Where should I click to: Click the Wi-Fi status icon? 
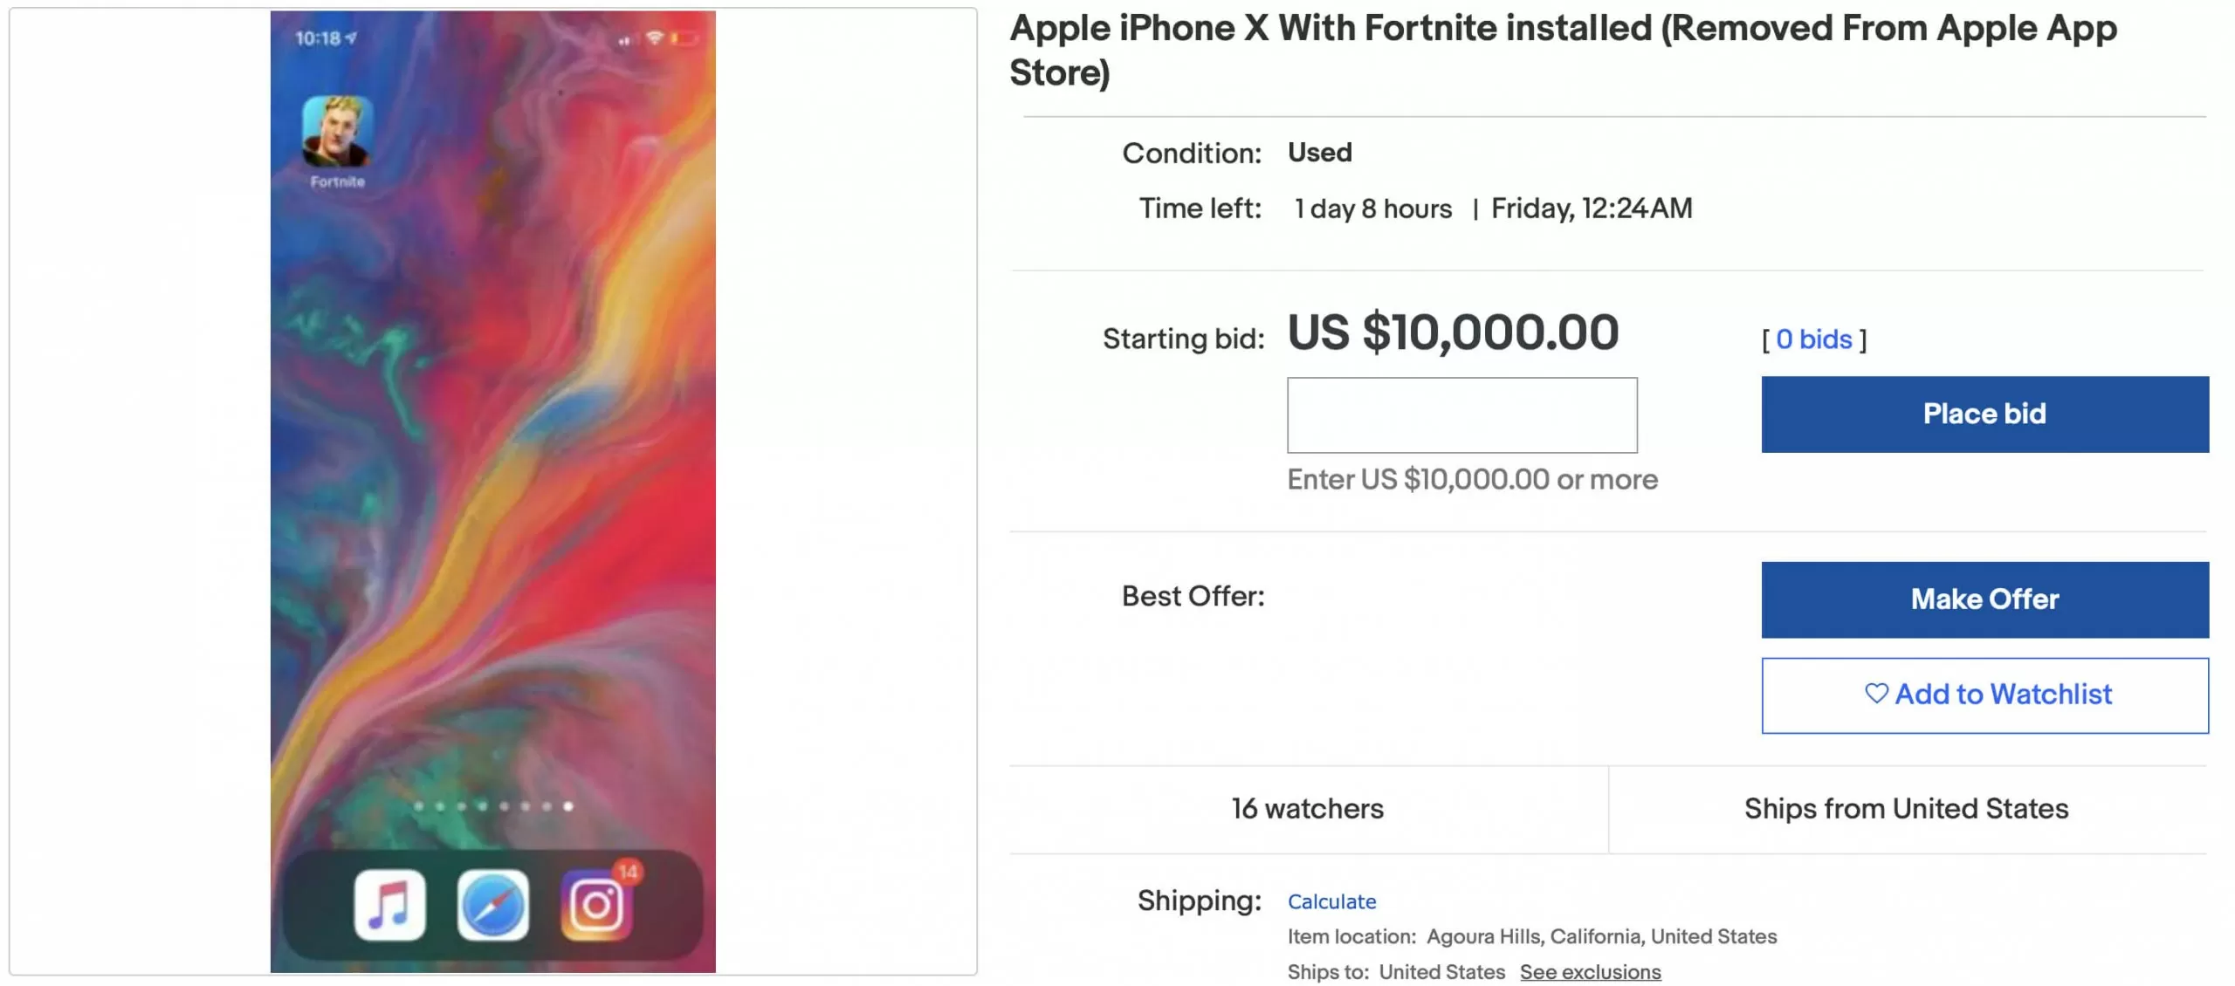tap(654, 38)
